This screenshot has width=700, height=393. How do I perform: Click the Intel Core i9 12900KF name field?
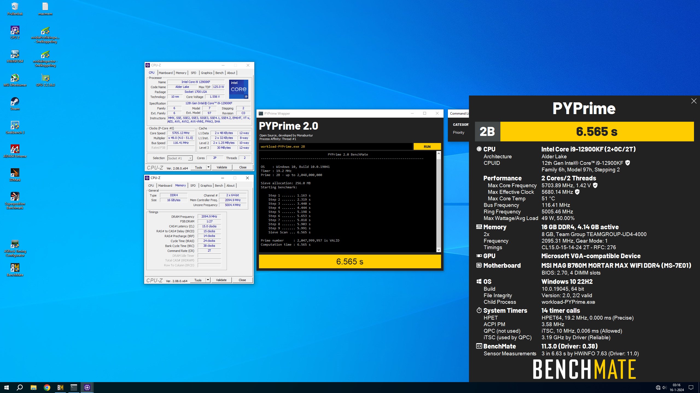coord(196,82)
